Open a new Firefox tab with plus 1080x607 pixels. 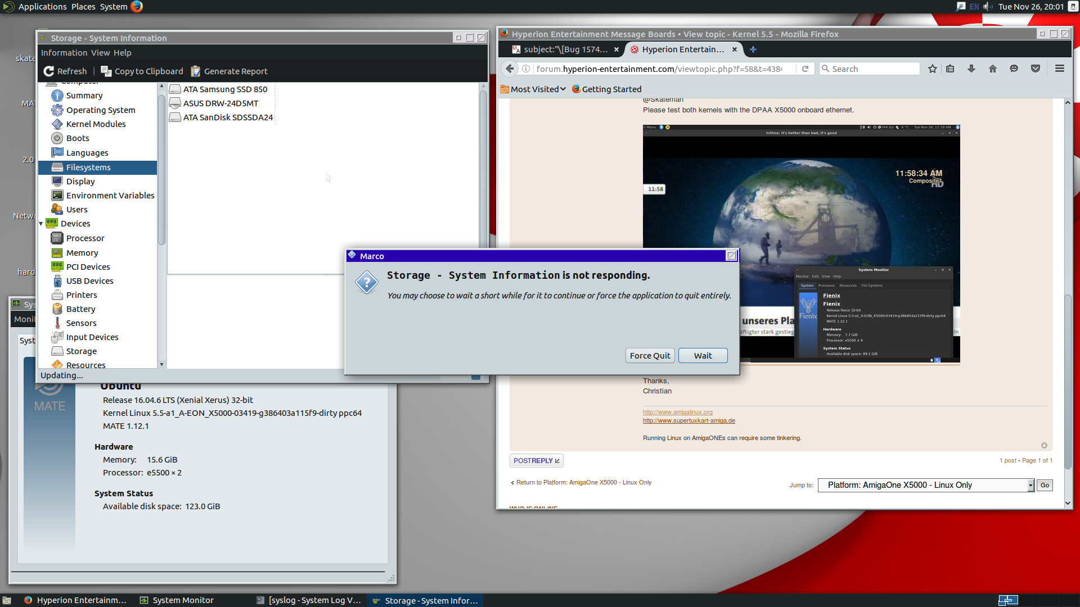pyautogui.click(x=753, y=49)
